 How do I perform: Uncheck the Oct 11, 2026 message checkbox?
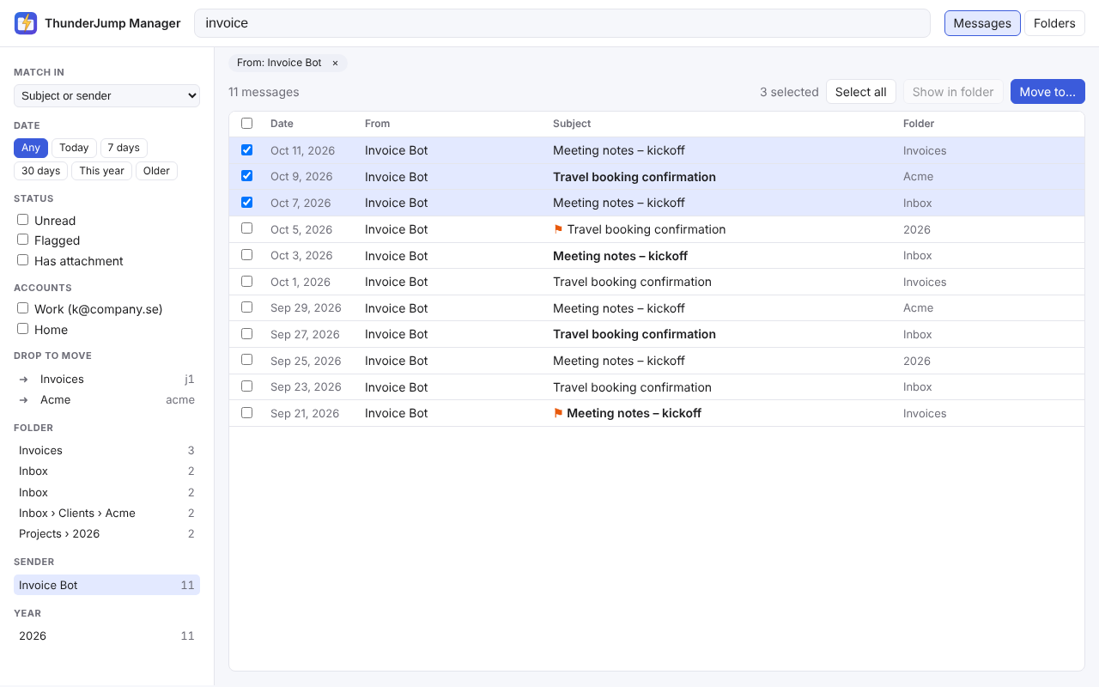click(x=247, y=150)
